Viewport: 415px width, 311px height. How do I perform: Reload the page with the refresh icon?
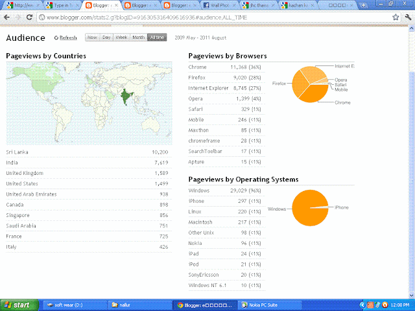29,17
